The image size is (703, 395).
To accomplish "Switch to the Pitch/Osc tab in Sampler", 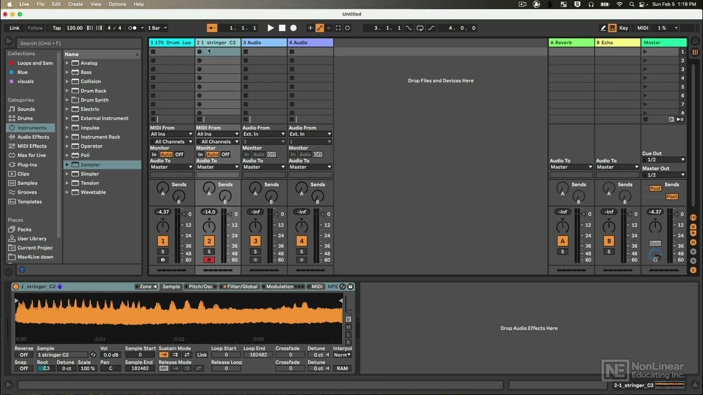I will (x=200, y=286).
